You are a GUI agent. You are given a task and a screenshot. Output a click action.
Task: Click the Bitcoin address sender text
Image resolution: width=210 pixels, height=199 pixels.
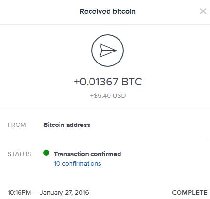[x=67, y=125]
